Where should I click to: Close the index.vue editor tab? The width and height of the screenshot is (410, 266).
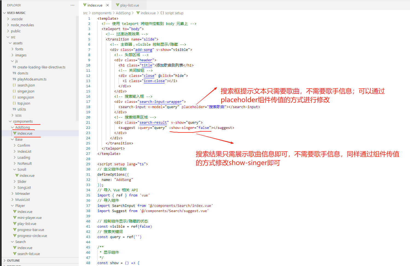pos(107,5)
